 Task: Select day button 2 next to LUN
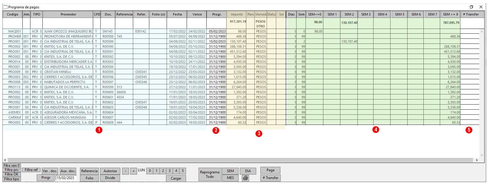point(163,171)
